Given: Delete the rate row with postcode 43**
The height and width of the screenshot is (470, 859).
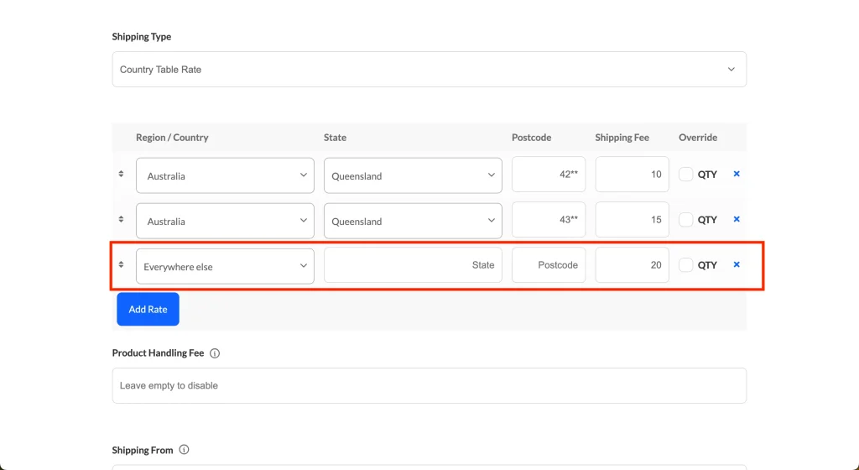Looking at the screenshot, I should pyautogui.click(x=737, y=220).
